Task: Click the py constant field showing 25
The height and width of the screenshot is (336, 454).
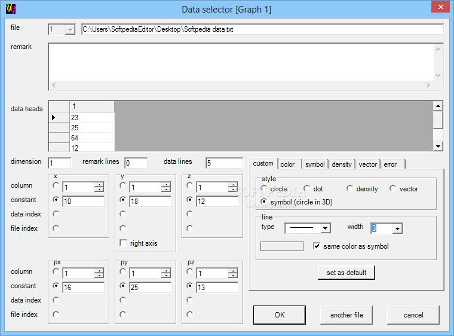Action: click(151, 288)
